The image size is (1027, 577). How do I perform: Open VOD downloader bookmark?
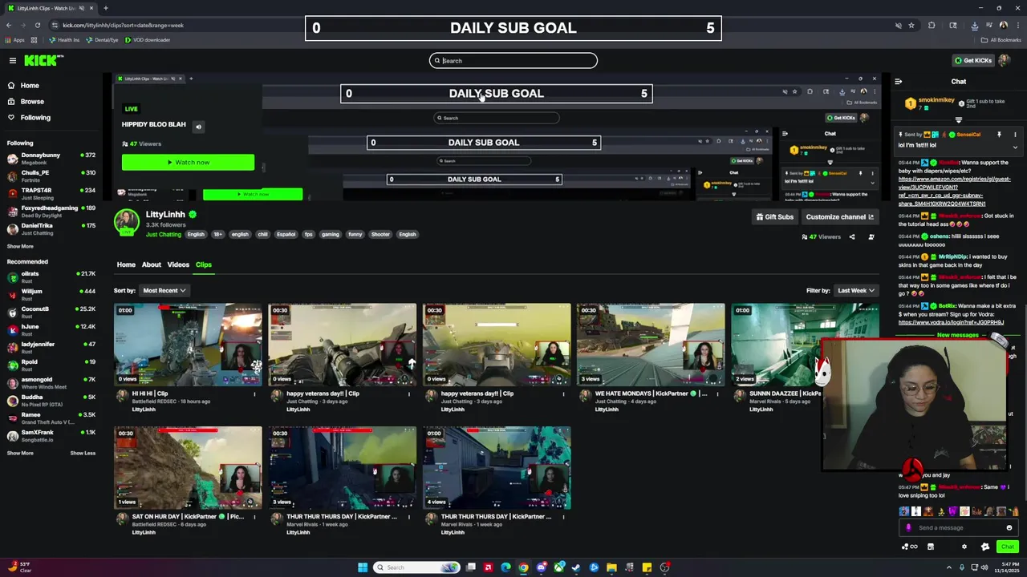pyautogui.click(x=147, y=40)
